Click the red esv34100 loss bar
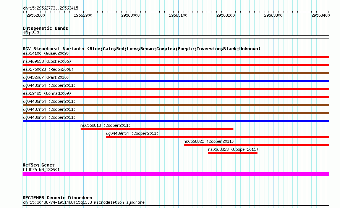The height and width of the screenshot is (208, 340). pyautogui.click(x=176, y=57)
